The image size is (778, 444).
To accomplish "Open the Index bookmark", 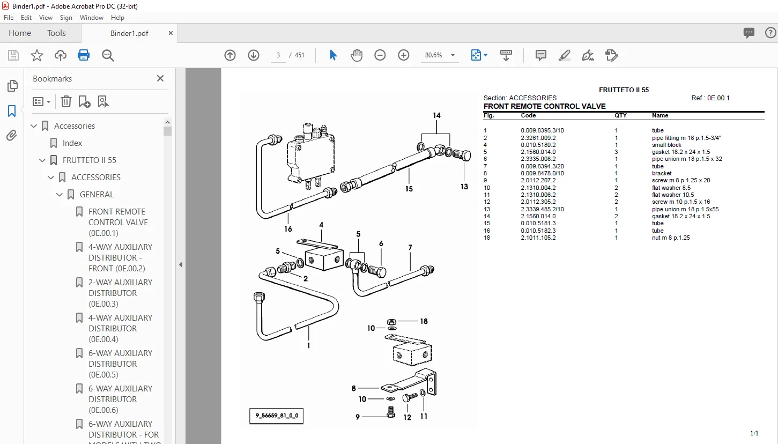I will pos(72,143).
